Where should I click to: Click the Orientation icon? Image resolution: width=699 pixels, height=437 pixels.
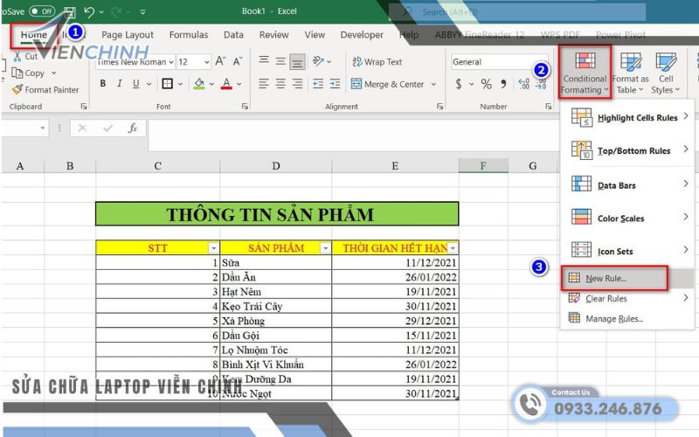pos(318,61)
